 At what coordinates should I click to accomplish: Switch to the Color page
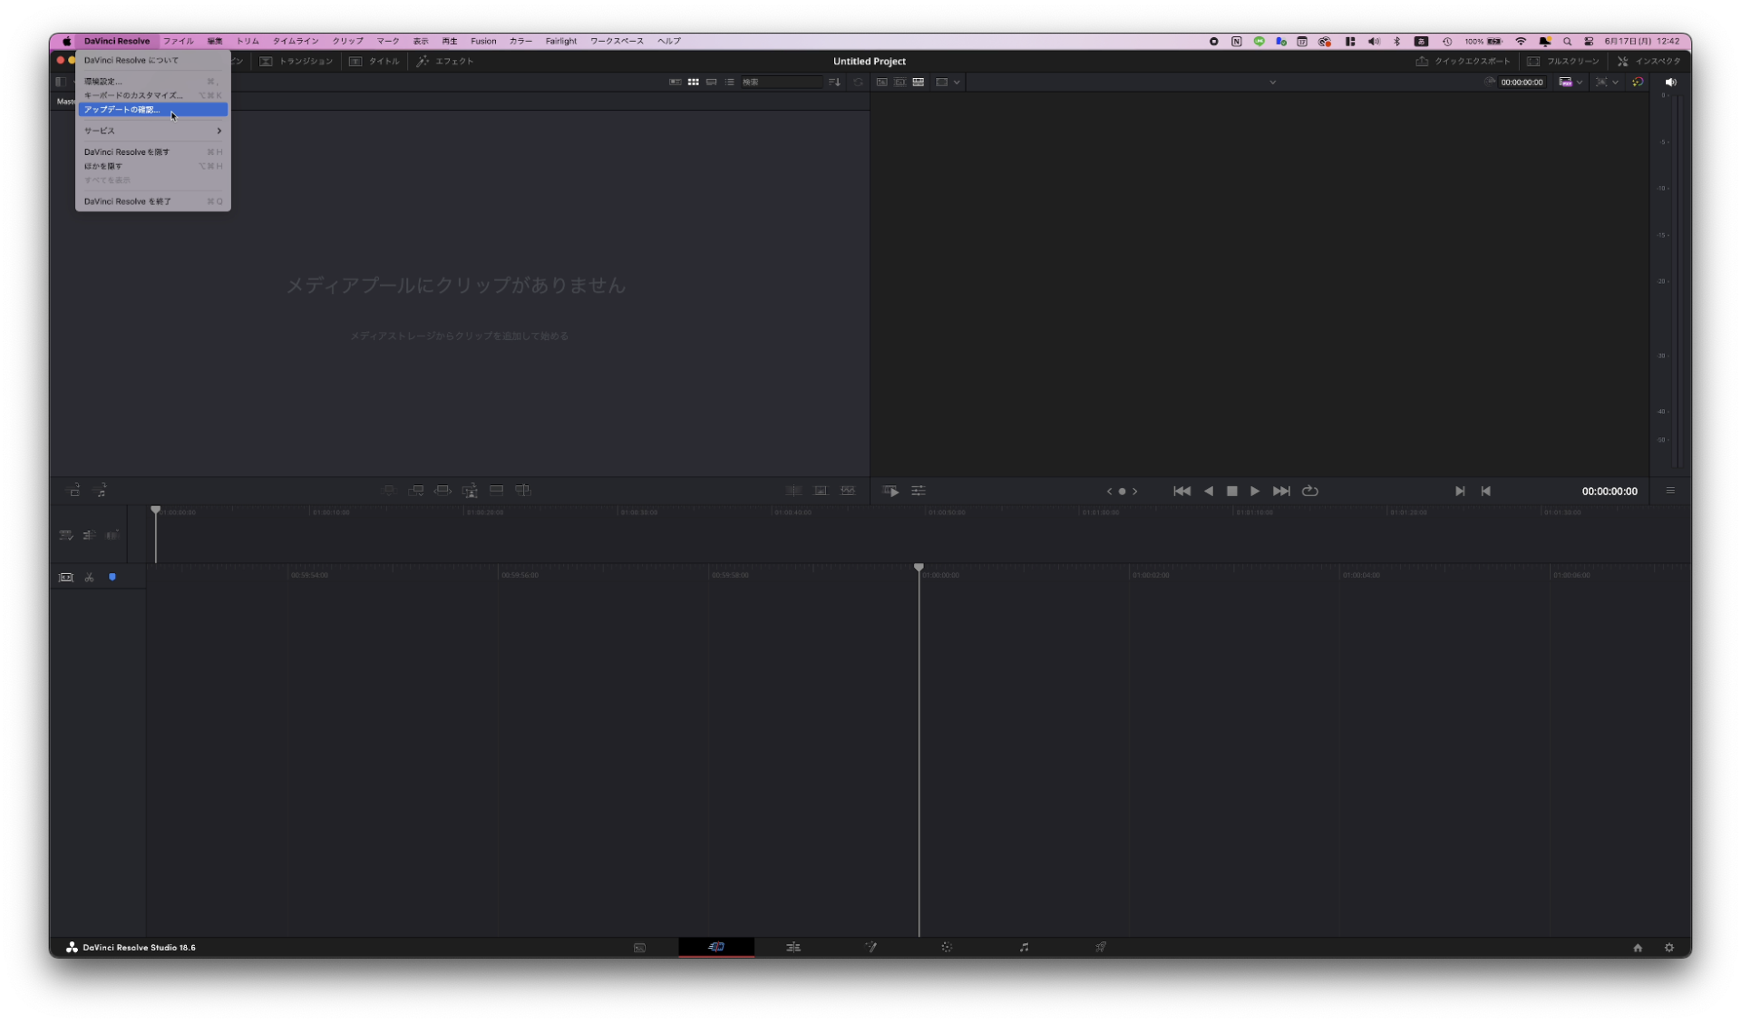[948, 947]
